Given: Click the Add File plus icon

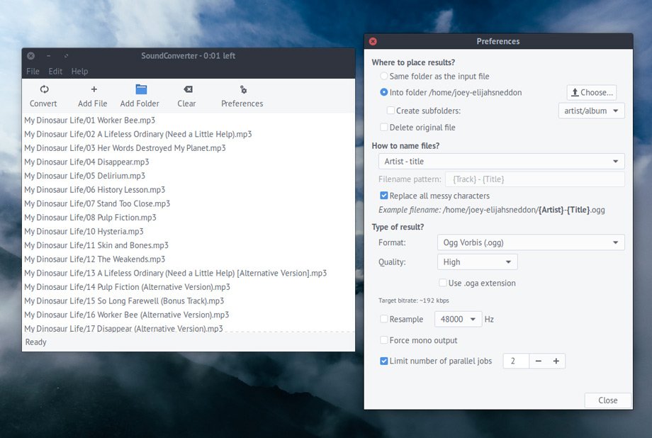Looking at the screenshot, I should point(94,89).
